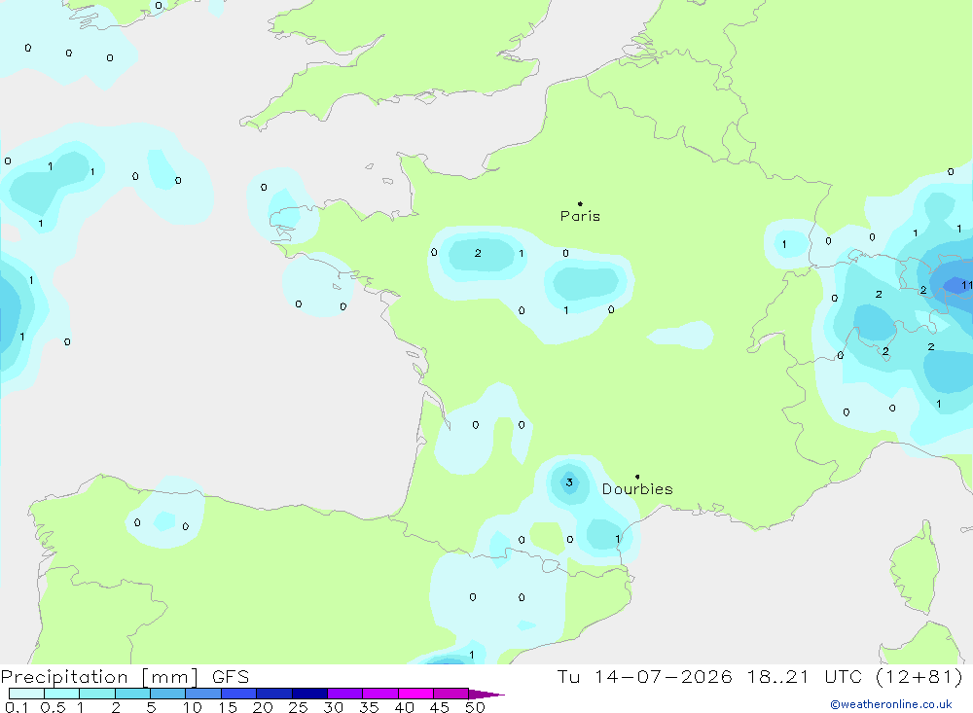Click the Paris city dot marker
The image size is (973, 713).
pyautogui.click(x=580, y=203)
